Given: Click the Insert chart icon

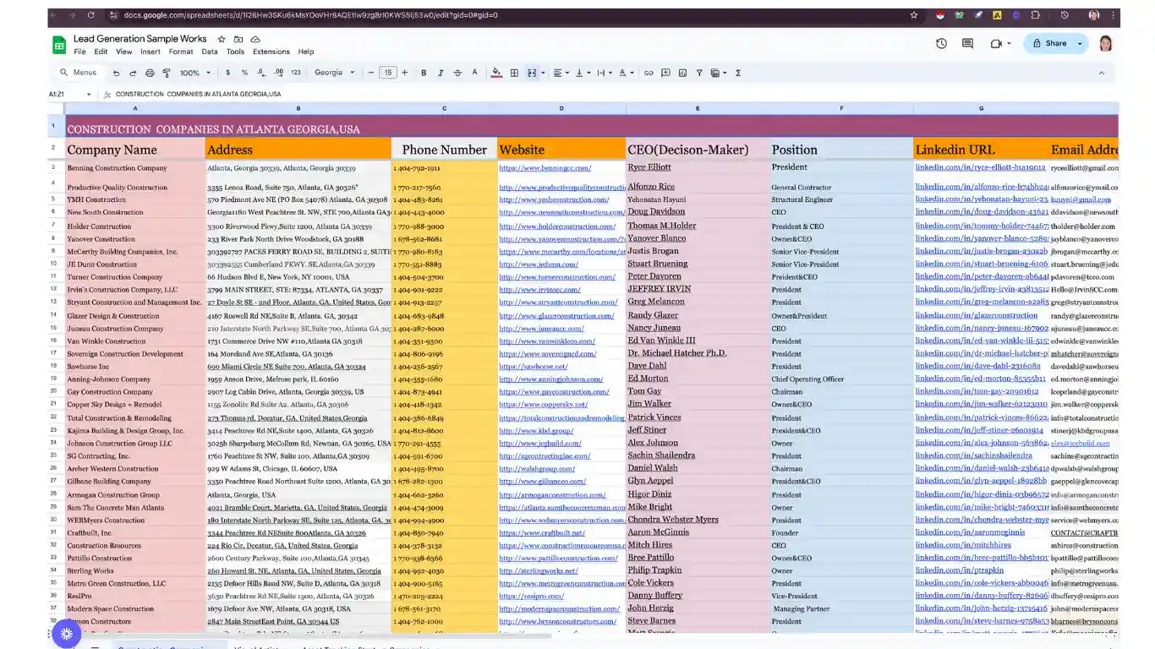Looking at the screenshot, I should coord(682,74).
